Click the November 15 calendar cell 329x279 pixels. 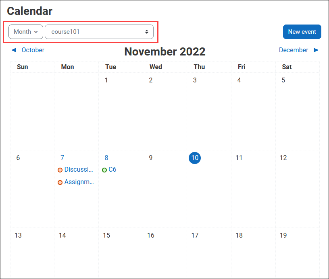click(x=121, y=253)
